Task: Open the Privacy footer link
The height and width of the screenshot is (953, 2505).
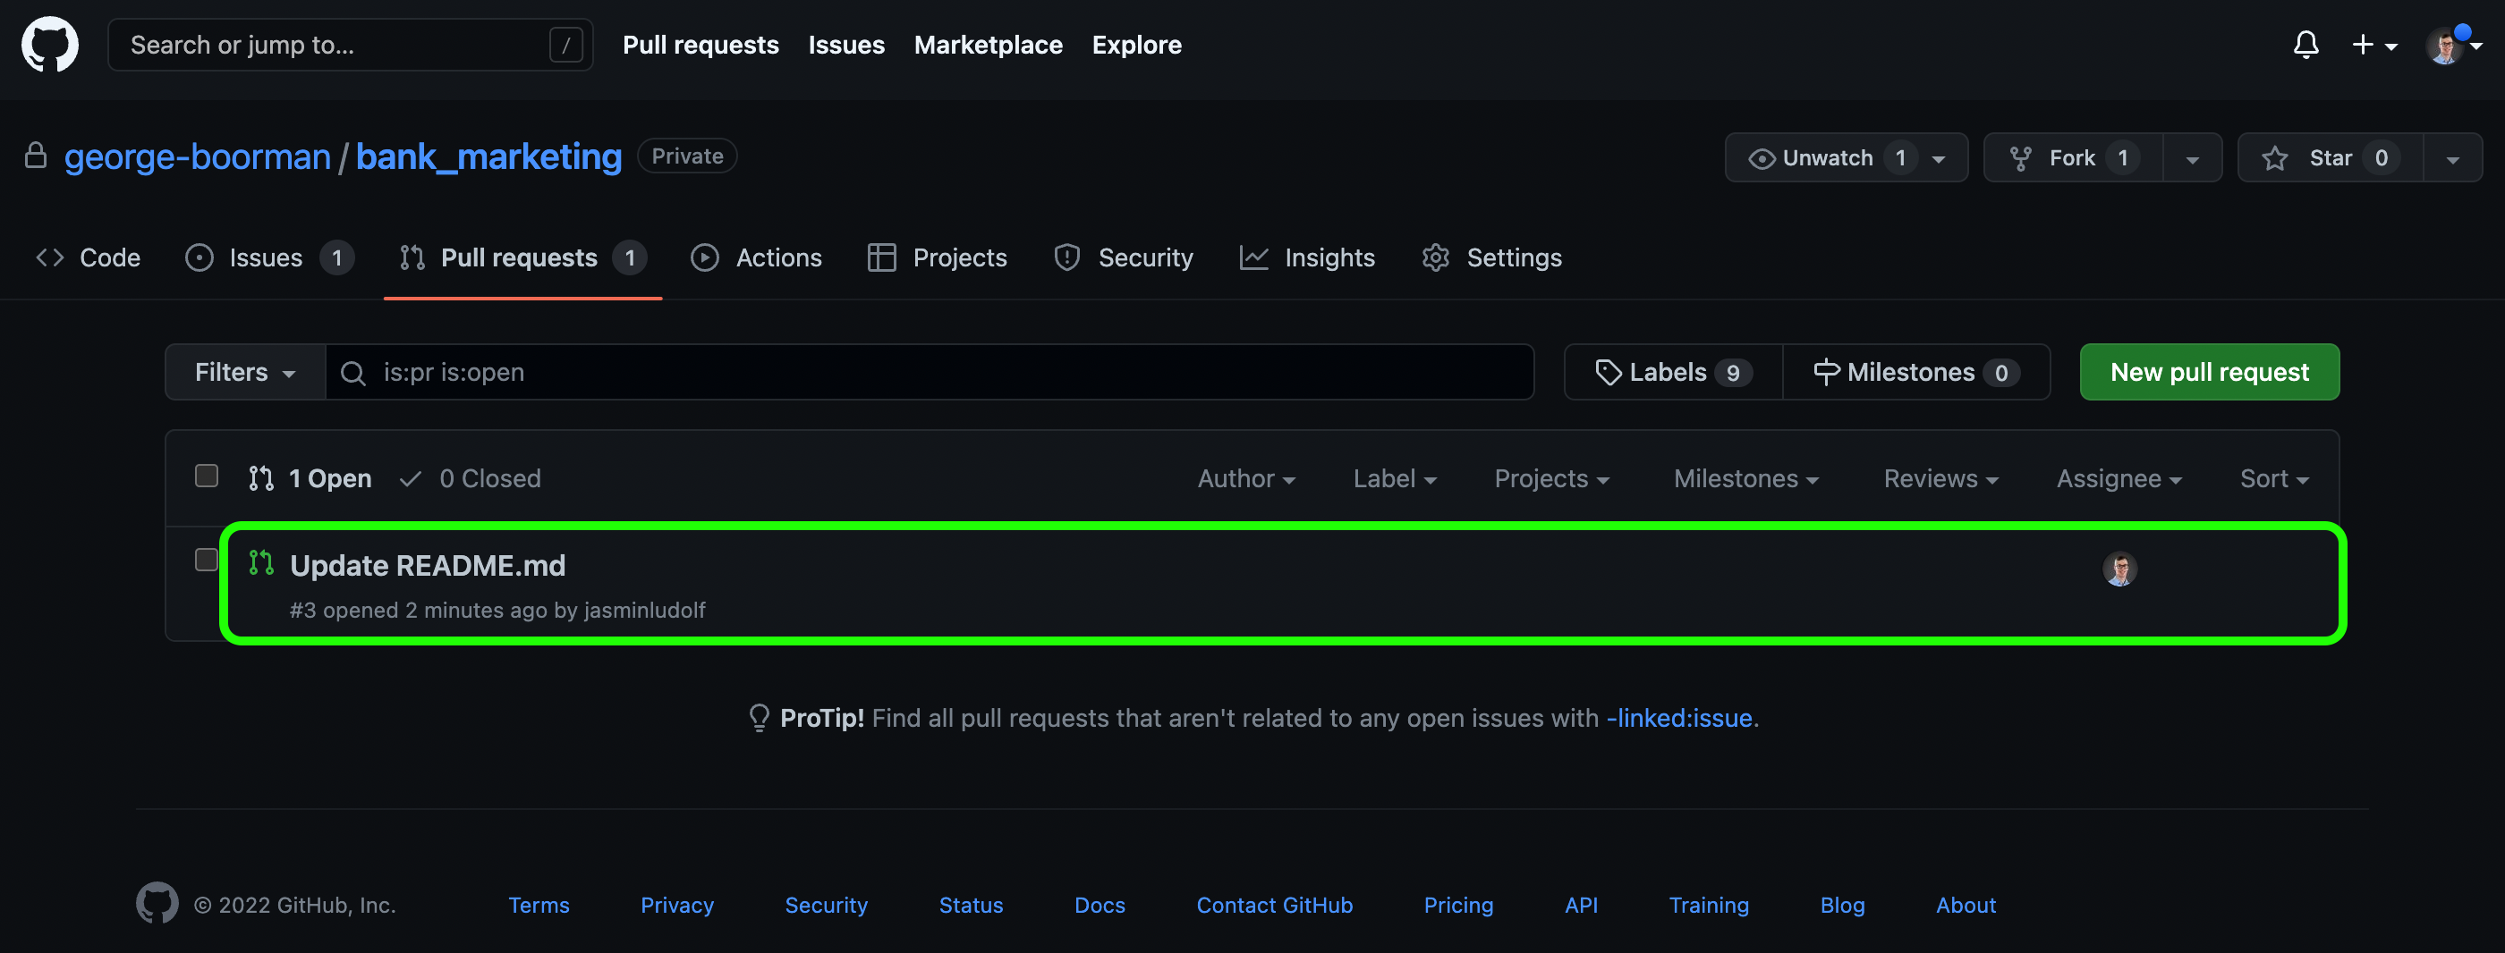Action: [677, 905]
